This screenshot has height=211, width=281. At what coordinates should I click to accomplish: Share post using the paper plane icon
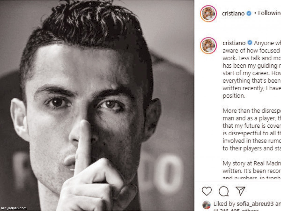pyautogui.click(x=240, y=191)
